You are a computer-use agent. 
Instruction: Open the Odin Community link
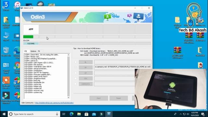tap(54, 103)
